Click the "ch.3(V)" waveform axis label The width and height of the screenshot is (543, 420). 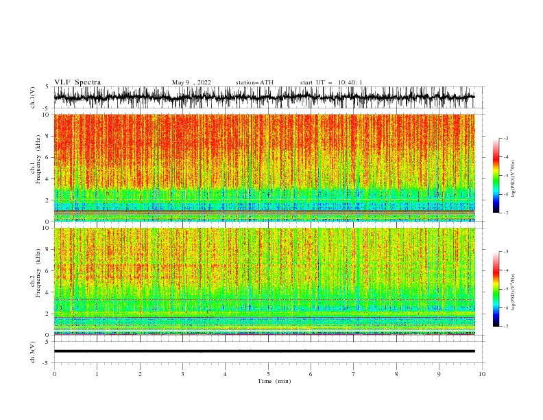[33, 352]
